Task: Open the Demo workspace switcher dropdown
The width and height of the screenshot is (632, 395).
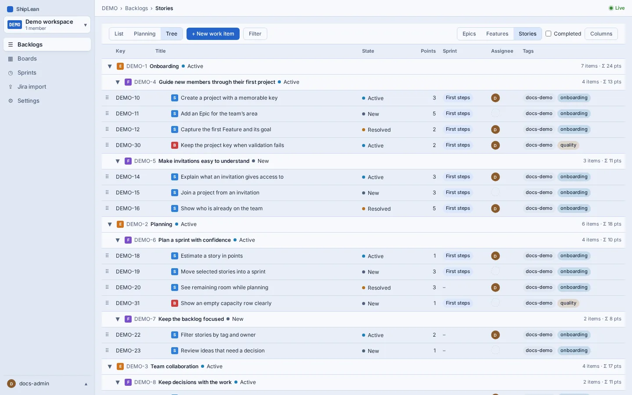Action: [x=47, y=25]
